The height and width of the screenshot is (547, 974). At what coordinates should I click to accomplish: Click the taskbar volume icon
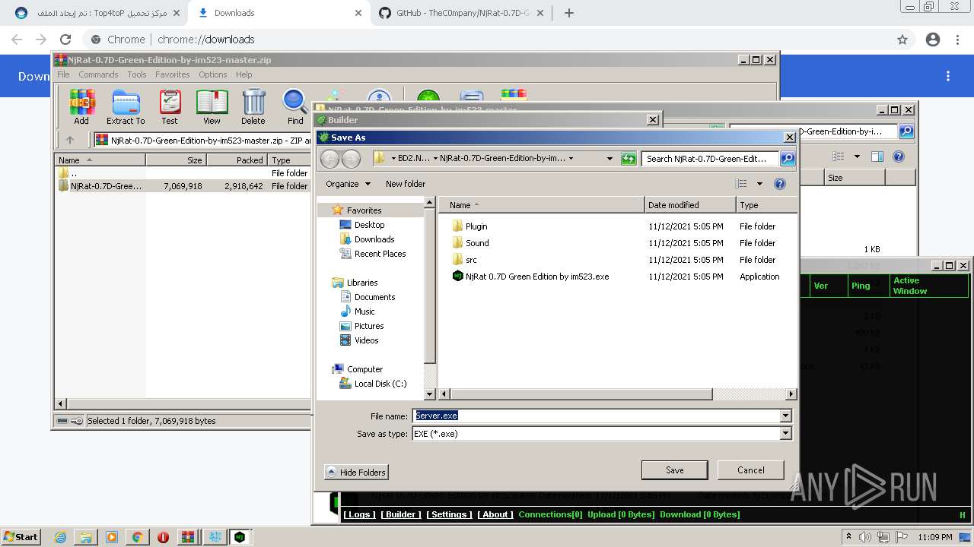coord(864,537)
